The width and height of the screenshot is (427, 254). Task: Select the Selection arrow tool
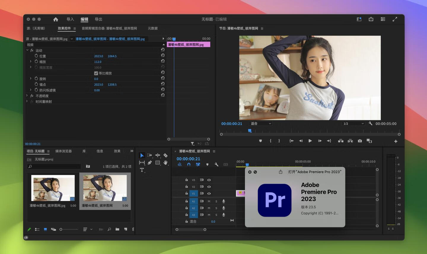pyautogui.click(x=142, y=155)
